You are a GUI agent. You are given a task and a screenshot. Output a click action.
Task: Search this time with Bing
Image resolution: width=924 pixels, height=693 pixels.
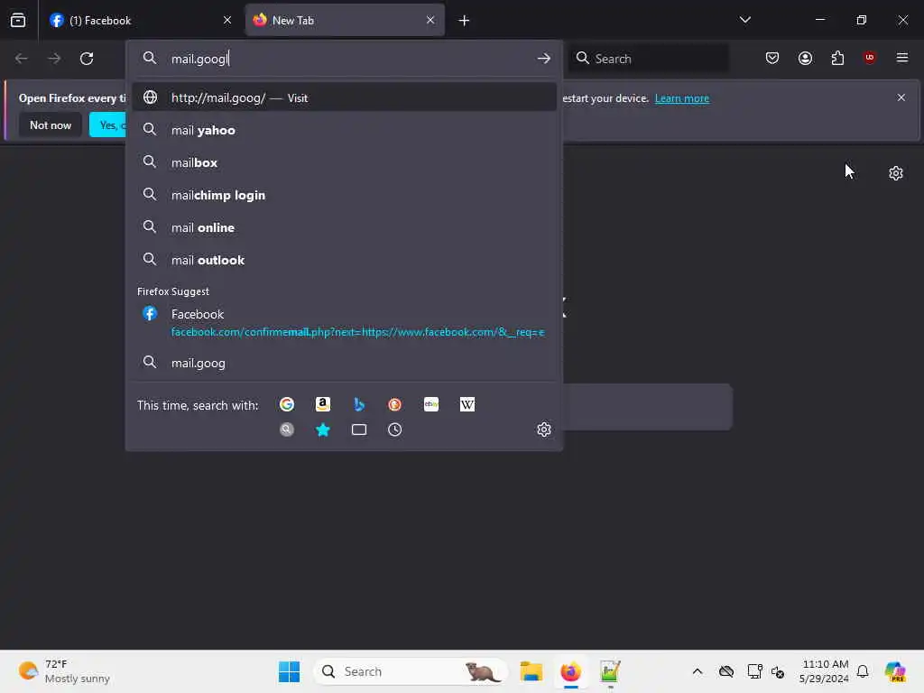tap(359, 404)
